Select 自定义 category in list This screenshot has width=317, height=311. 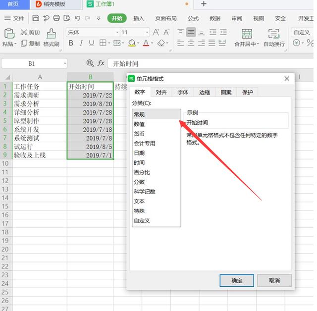[157, 220]
